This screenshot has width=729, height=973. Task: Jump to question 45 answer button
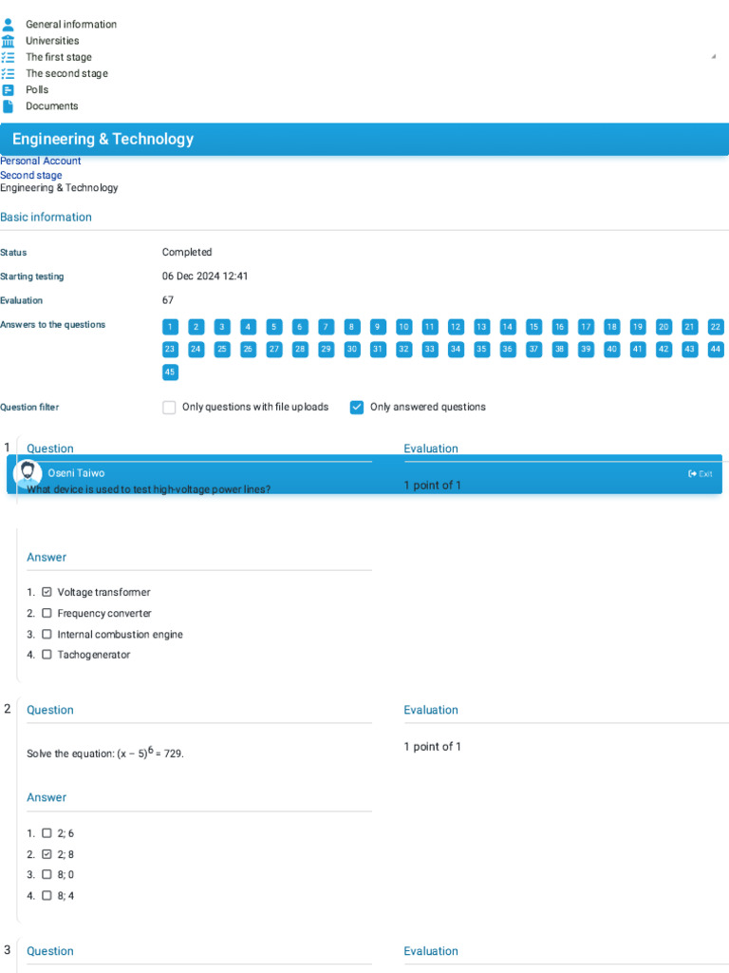click(x=170, y=372)
